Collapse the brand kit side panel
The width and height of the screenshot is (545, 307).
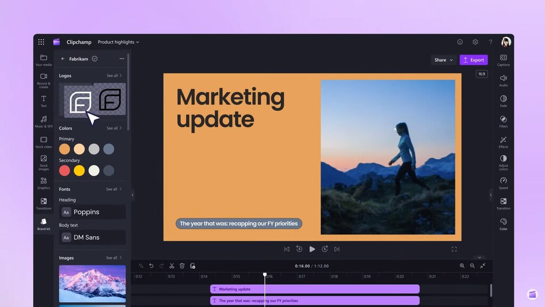click(133, 195)
